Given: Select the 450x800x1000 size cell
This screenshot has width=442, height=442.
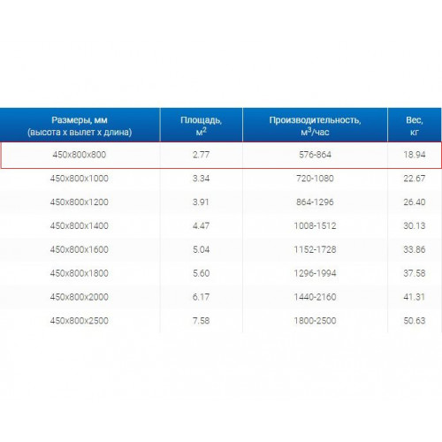Looking at the screenshot, I should (80, 179).
